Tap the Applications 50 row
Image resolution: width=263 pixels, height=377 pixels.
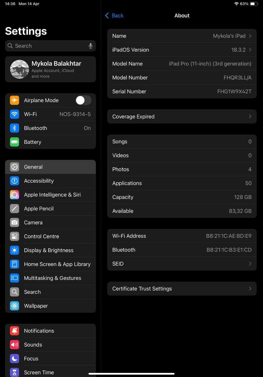182,183
